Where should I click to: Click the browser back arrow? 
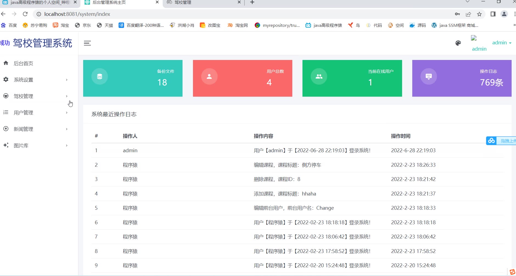coord(3,14)
